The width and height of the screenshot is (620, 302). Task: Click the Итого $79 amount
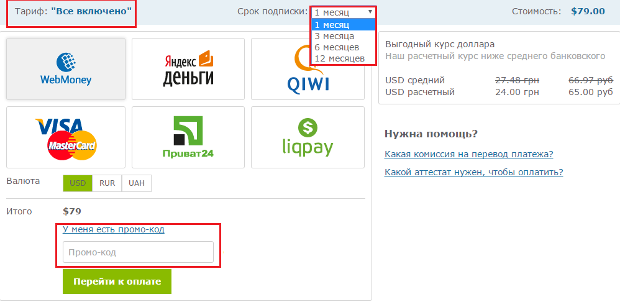pyautogui.click(x=72, y=211)
